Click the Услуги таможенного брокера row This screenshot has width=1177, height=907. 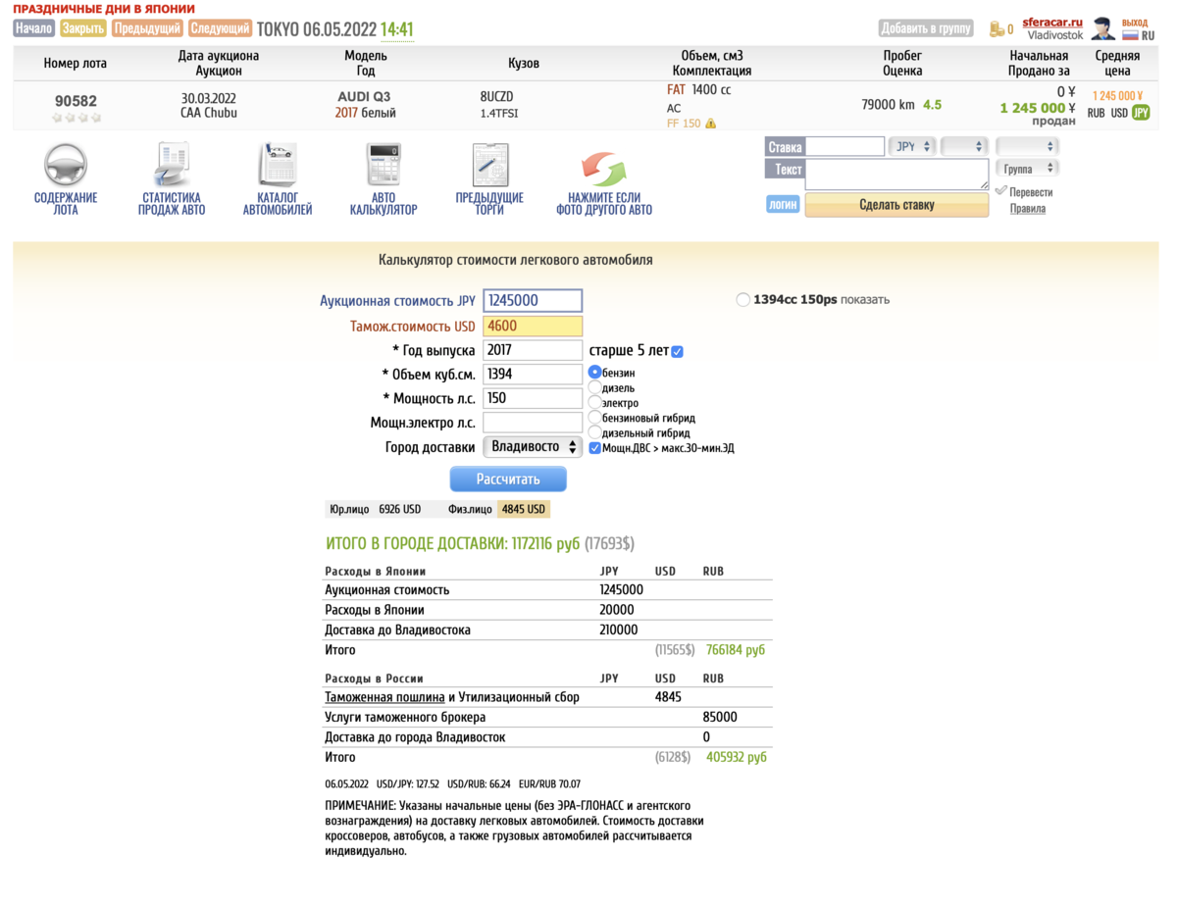coord(548,718)
